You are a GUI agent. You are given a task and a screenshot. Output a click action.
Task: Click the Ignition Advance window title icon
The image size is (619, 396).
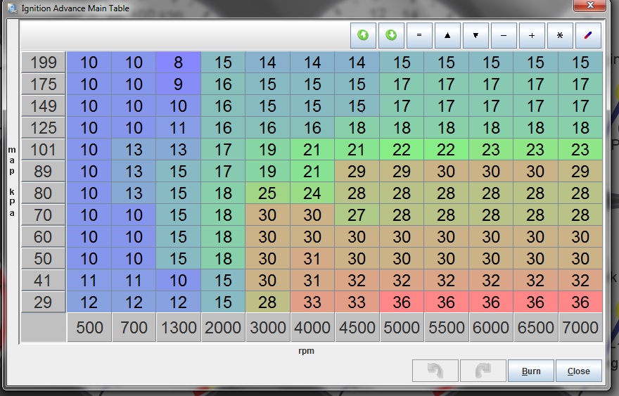[x=13, y=8]
